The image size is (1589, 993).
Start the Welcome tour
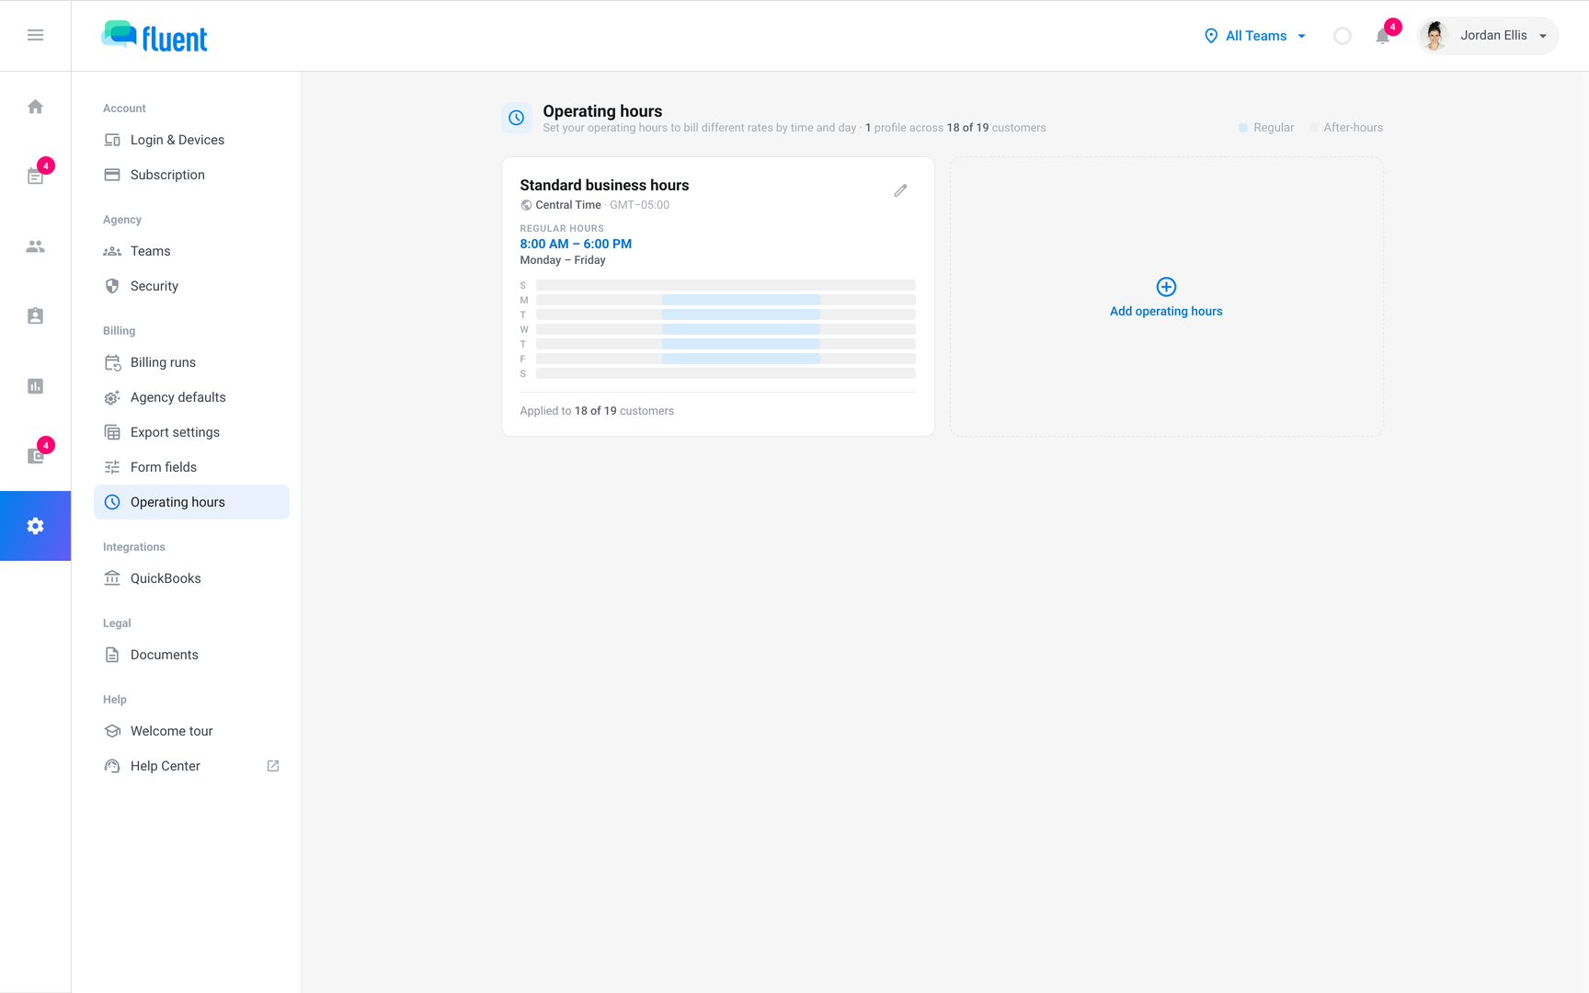(191, 731)
